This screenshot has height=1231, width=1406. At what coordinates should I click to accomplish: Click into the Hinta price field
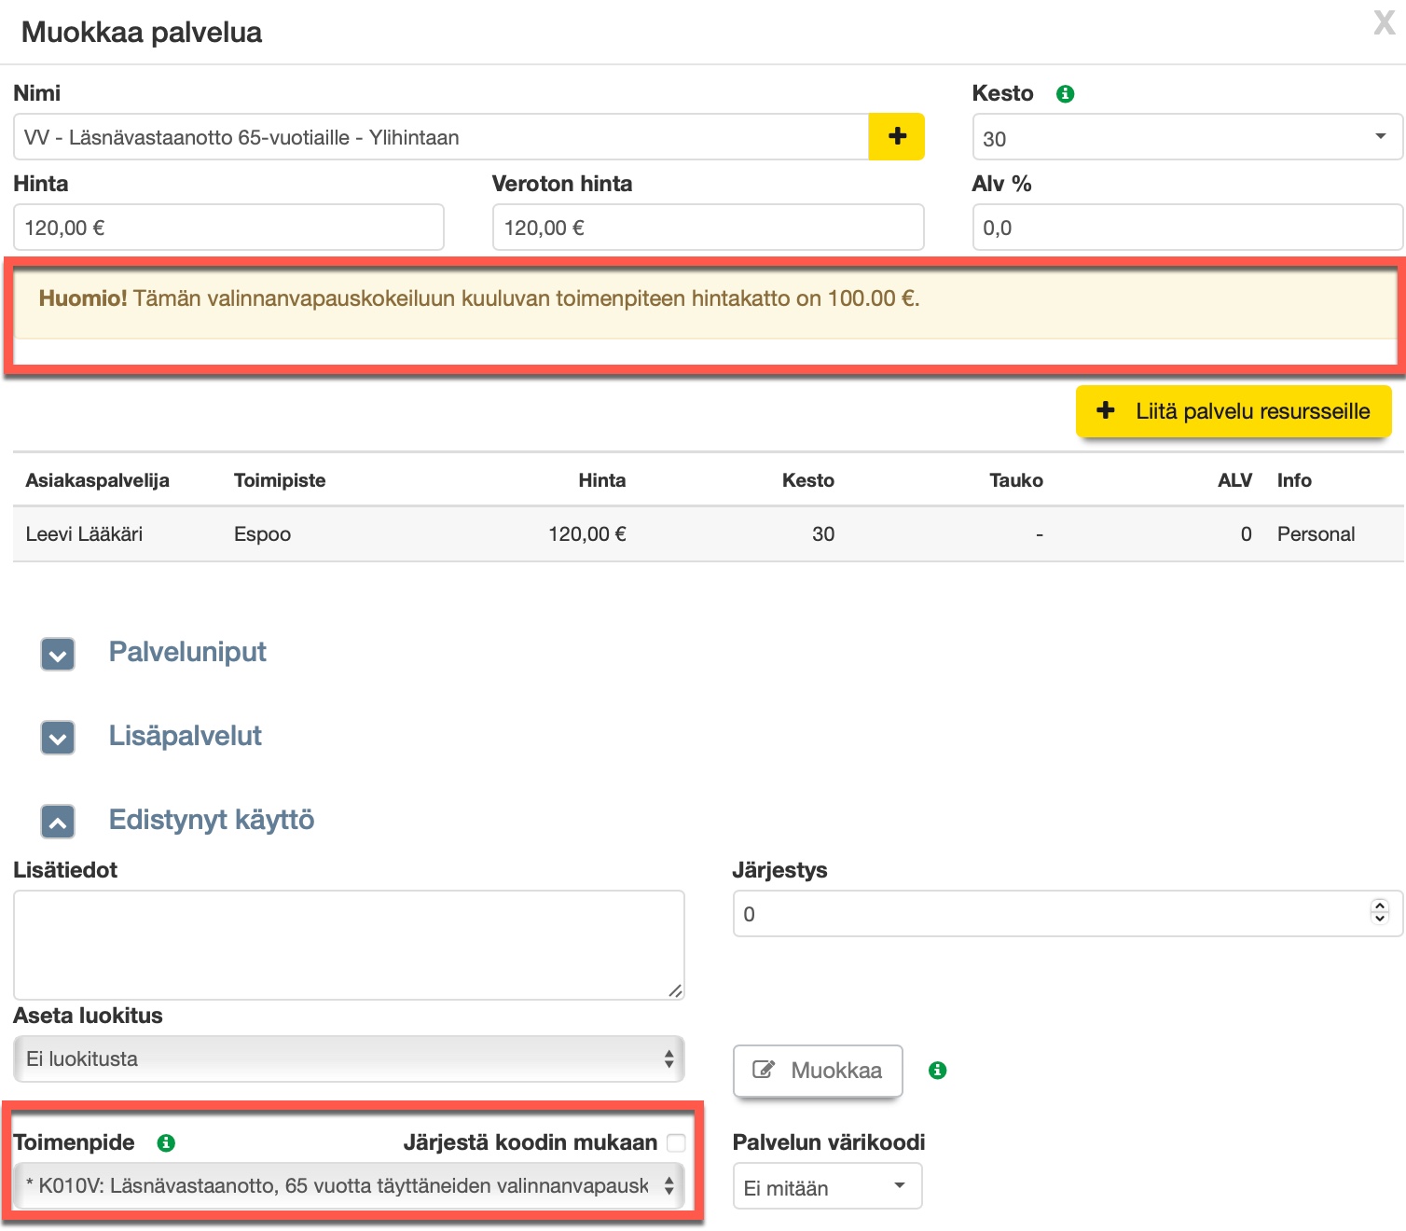[x=228, y=228]
